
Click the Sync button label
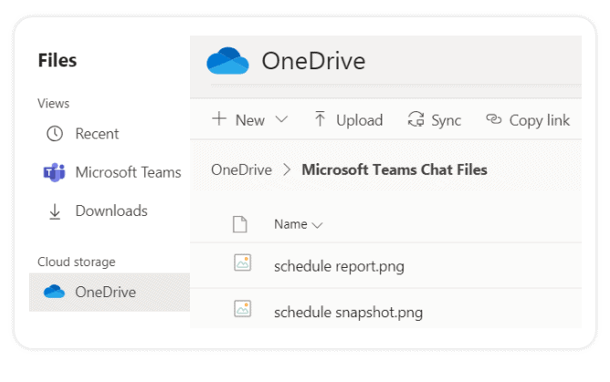pyautogui.click(x=446, y=120)
